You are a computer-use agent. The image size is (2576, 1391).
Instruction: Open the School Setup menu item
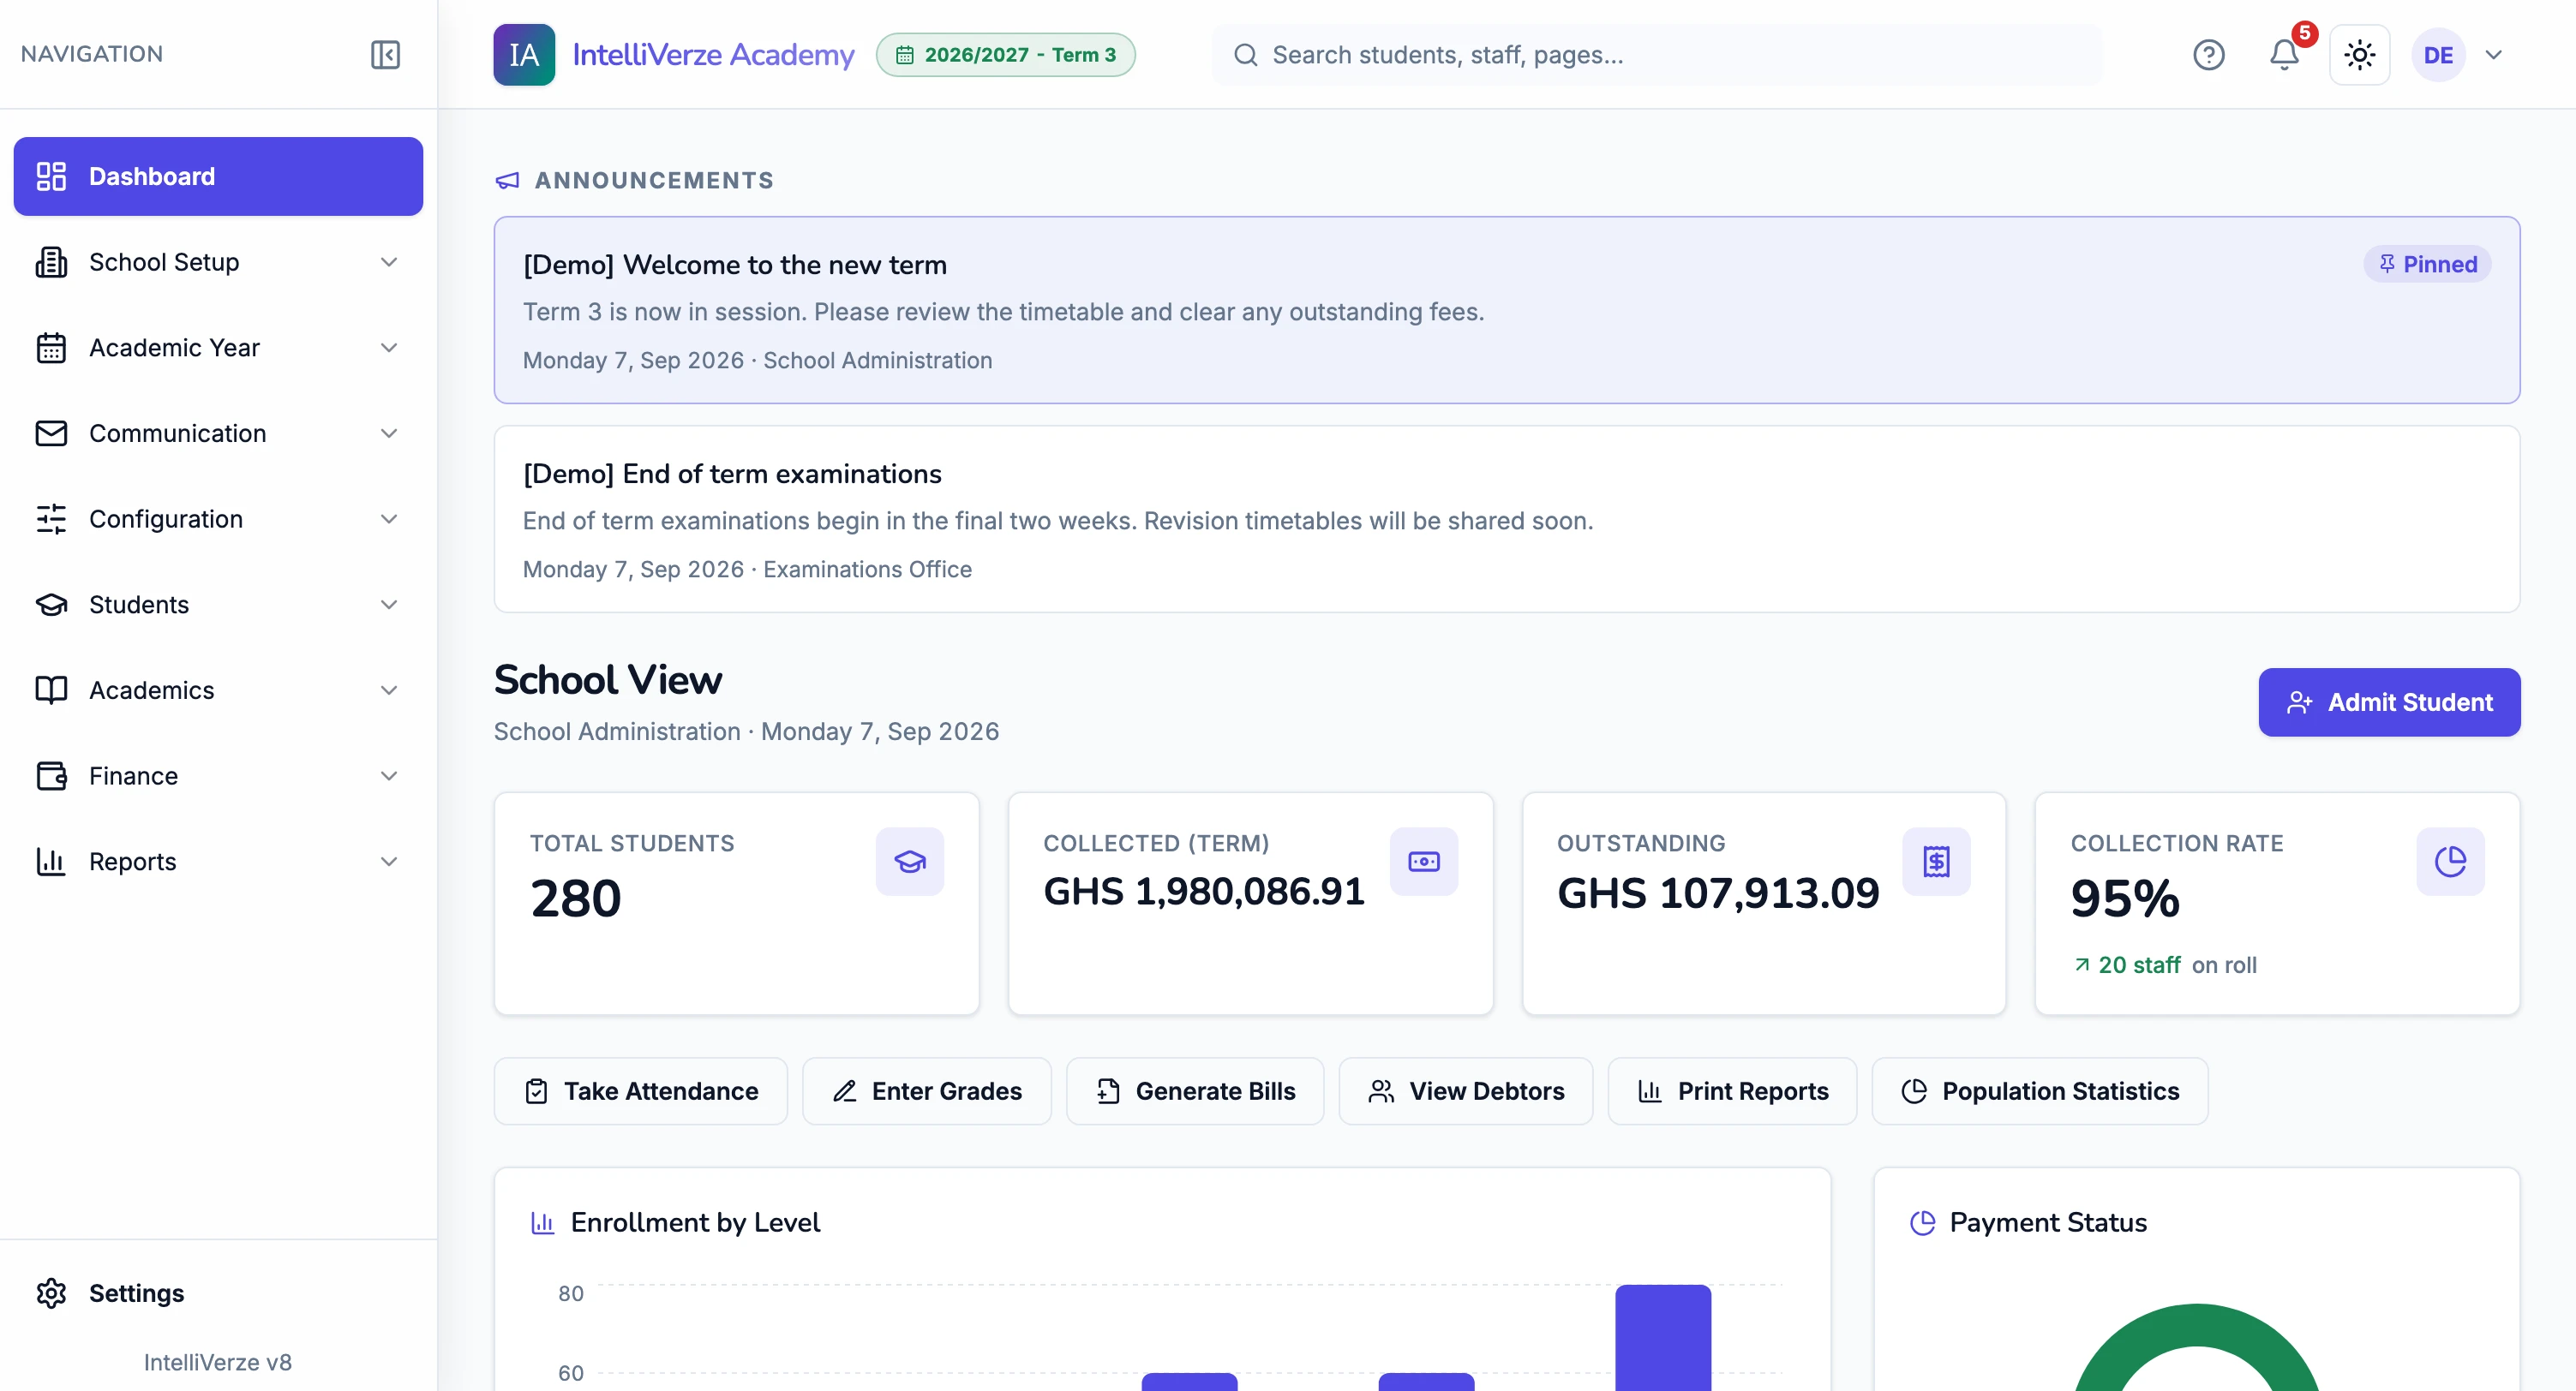click(x=218, y=262)
